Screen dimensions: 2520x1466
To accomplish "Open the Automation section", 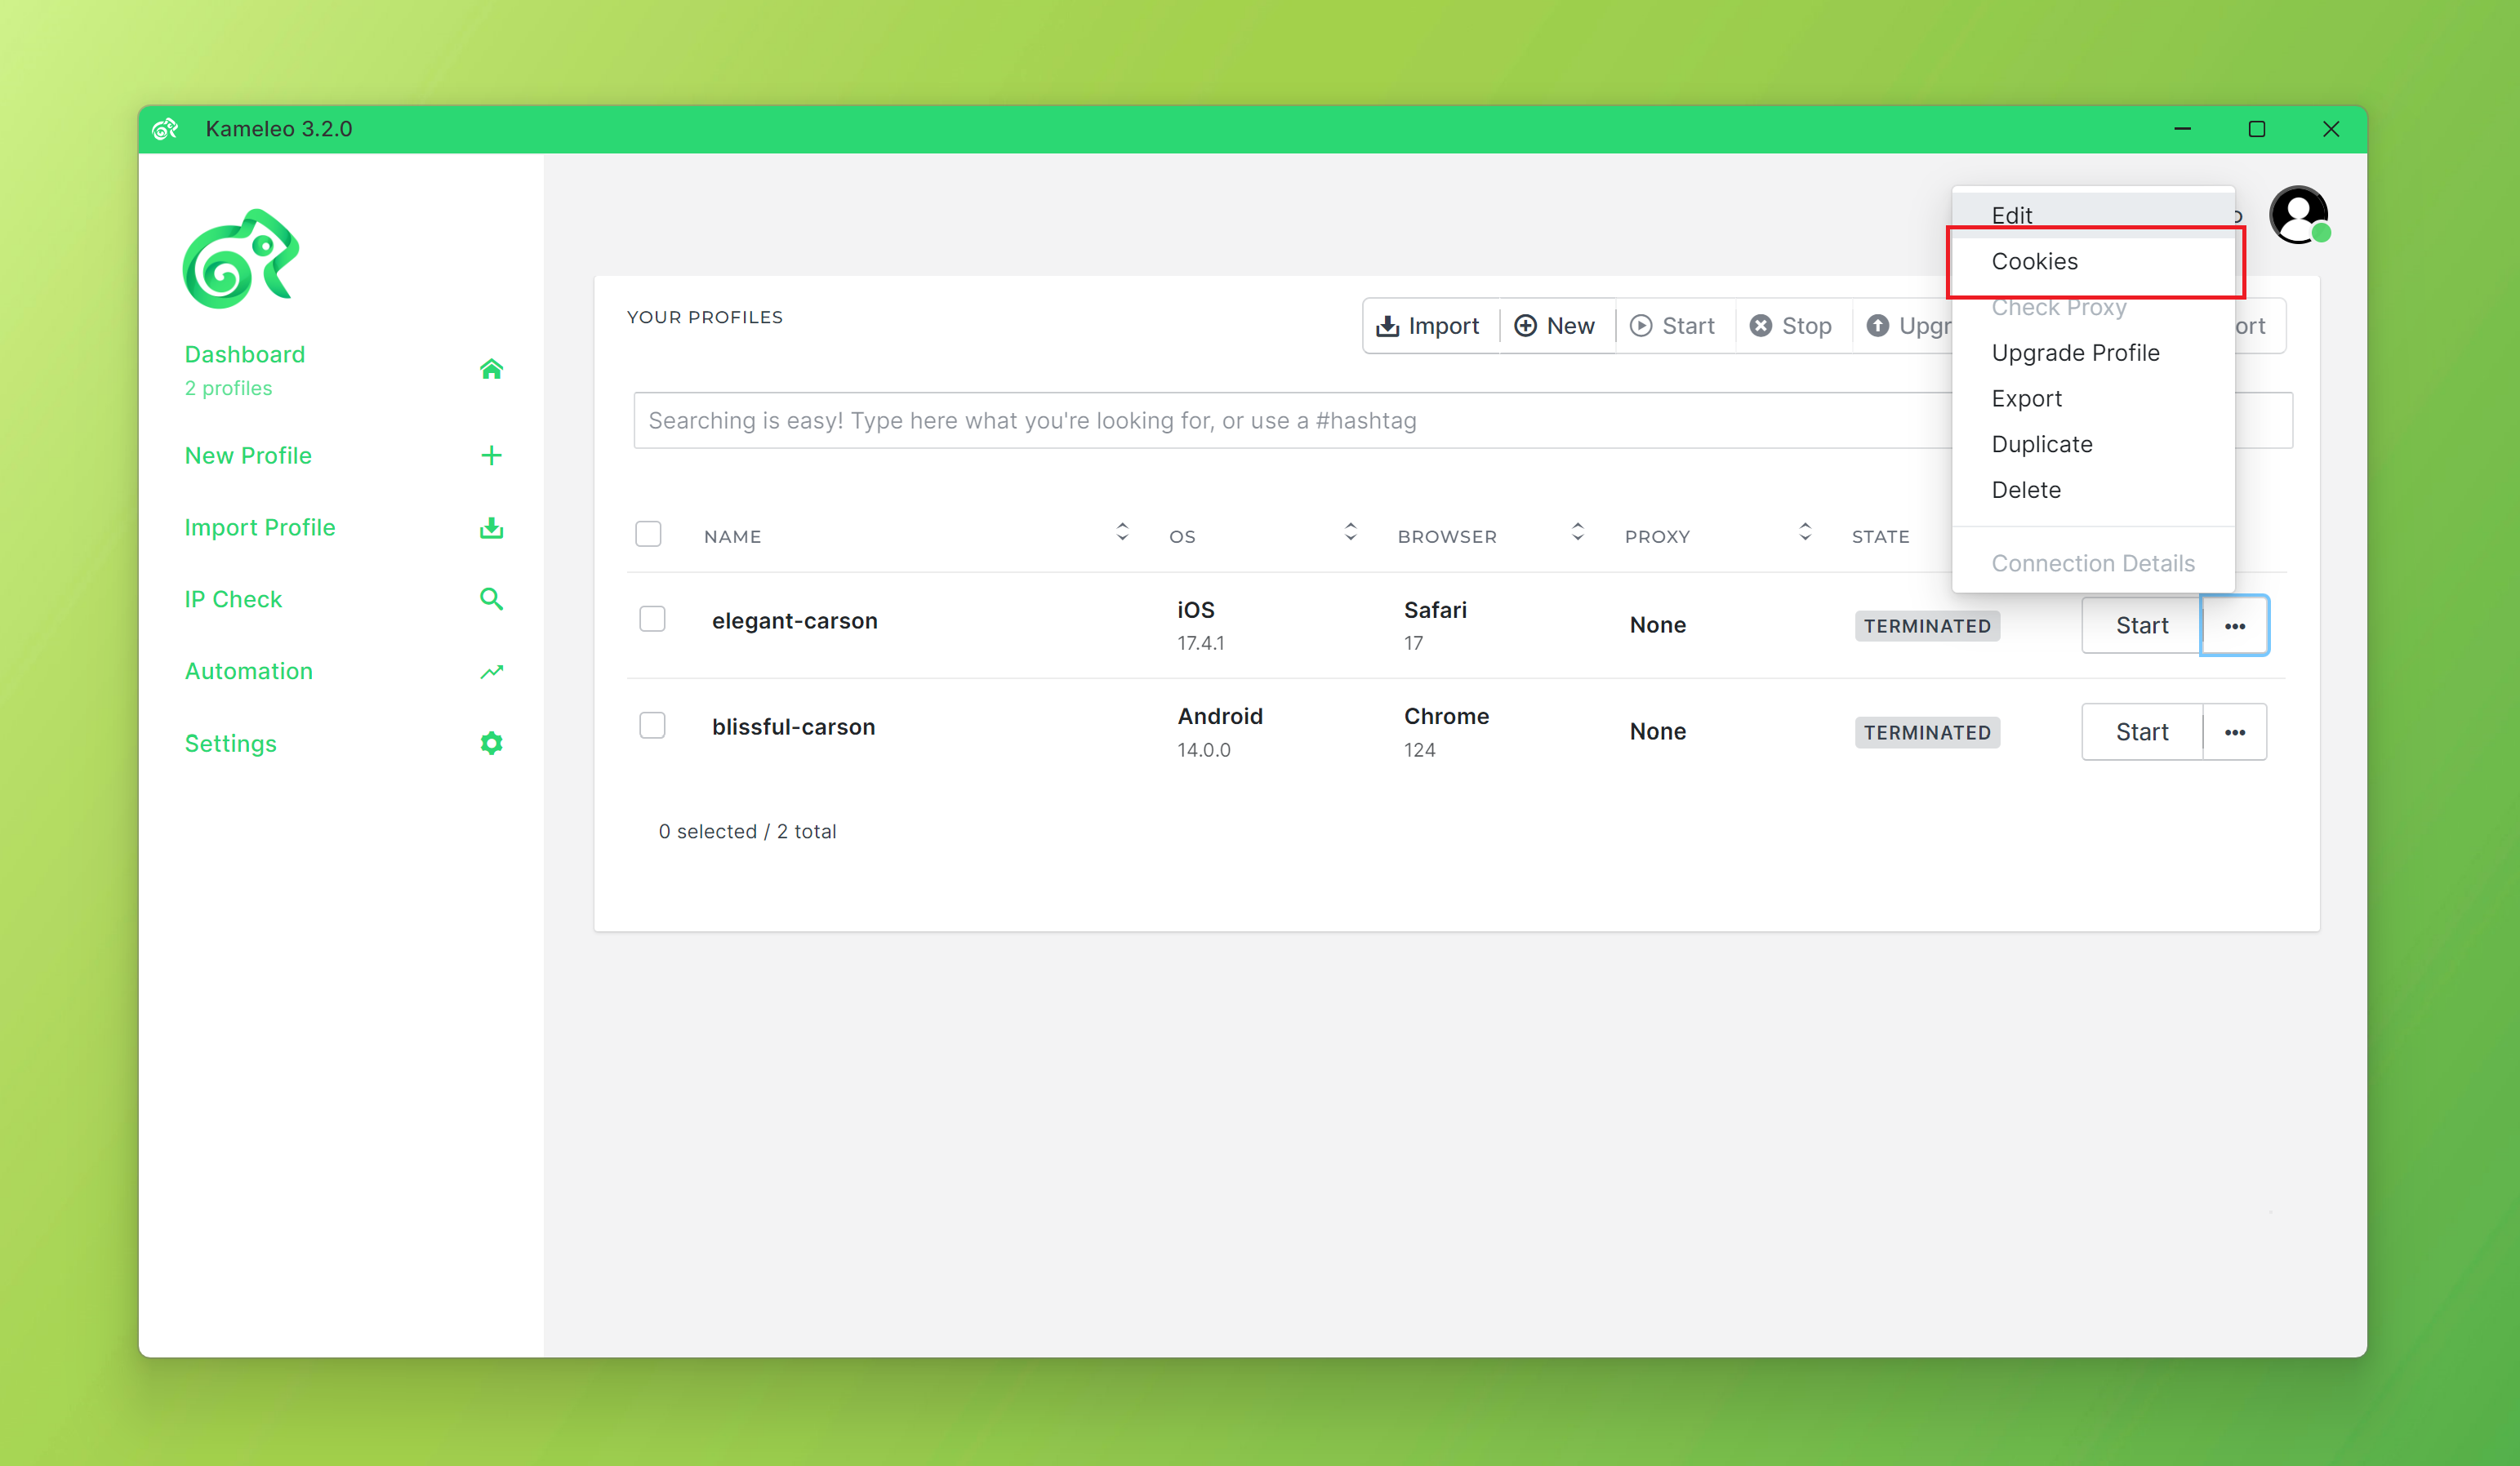I will coord(249,672).
